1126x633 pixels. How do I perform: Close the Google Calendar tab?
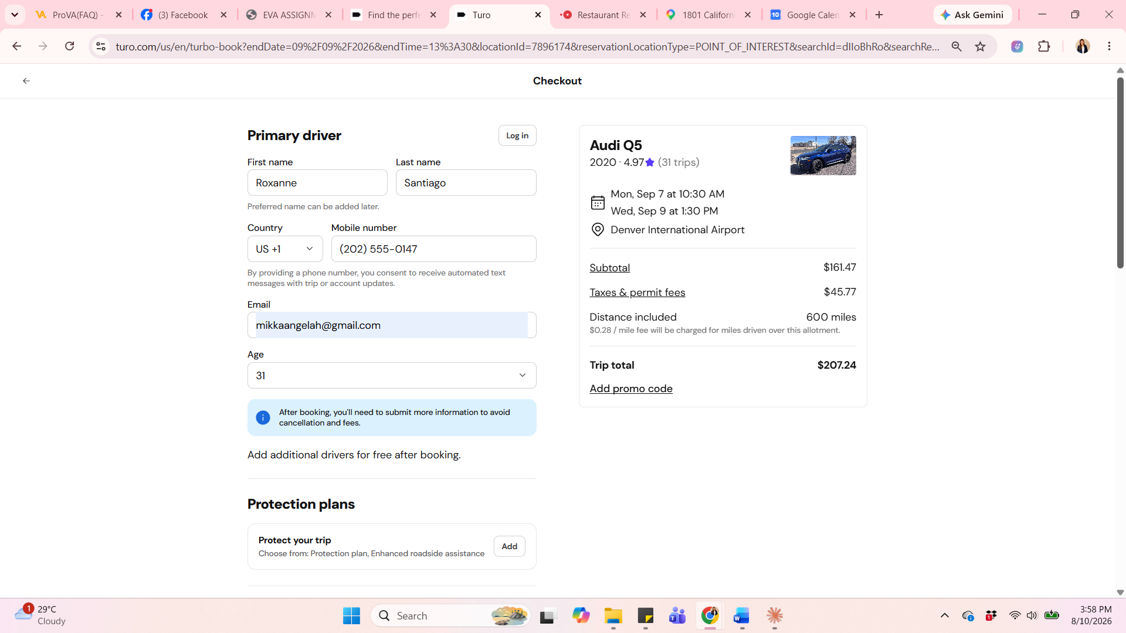[852, 15]
